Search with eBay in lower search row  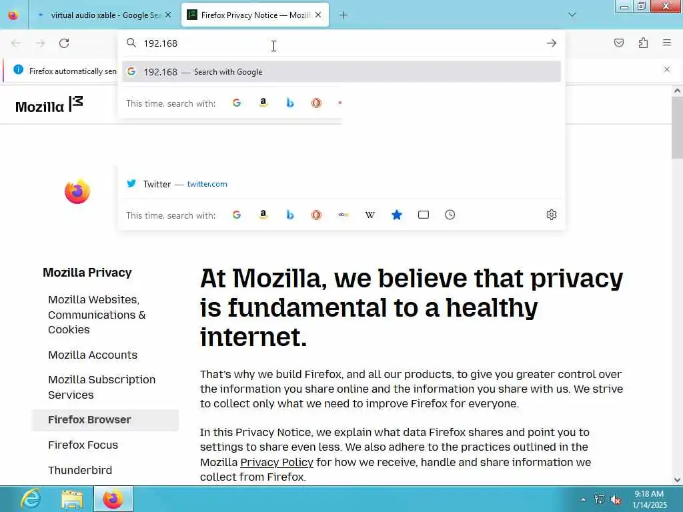tap(344, 215)
